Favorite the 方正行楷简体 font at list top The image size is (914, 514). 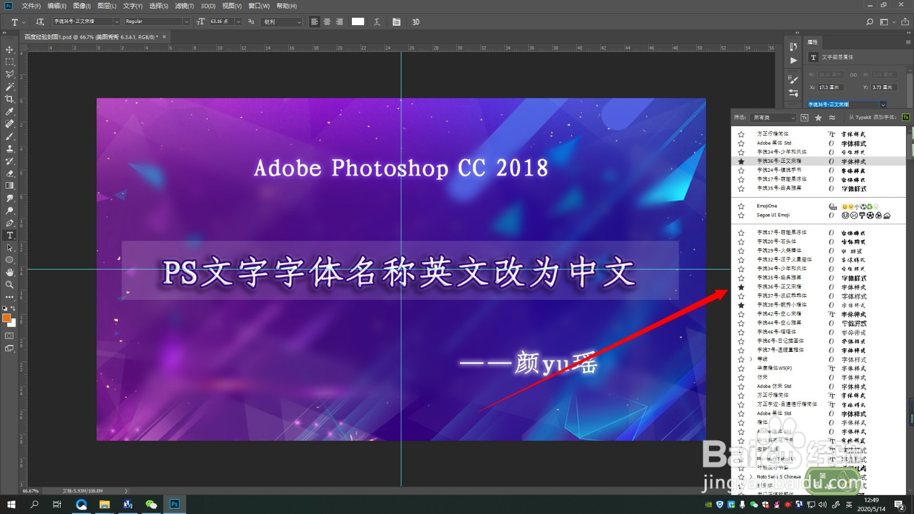(741, 134)
